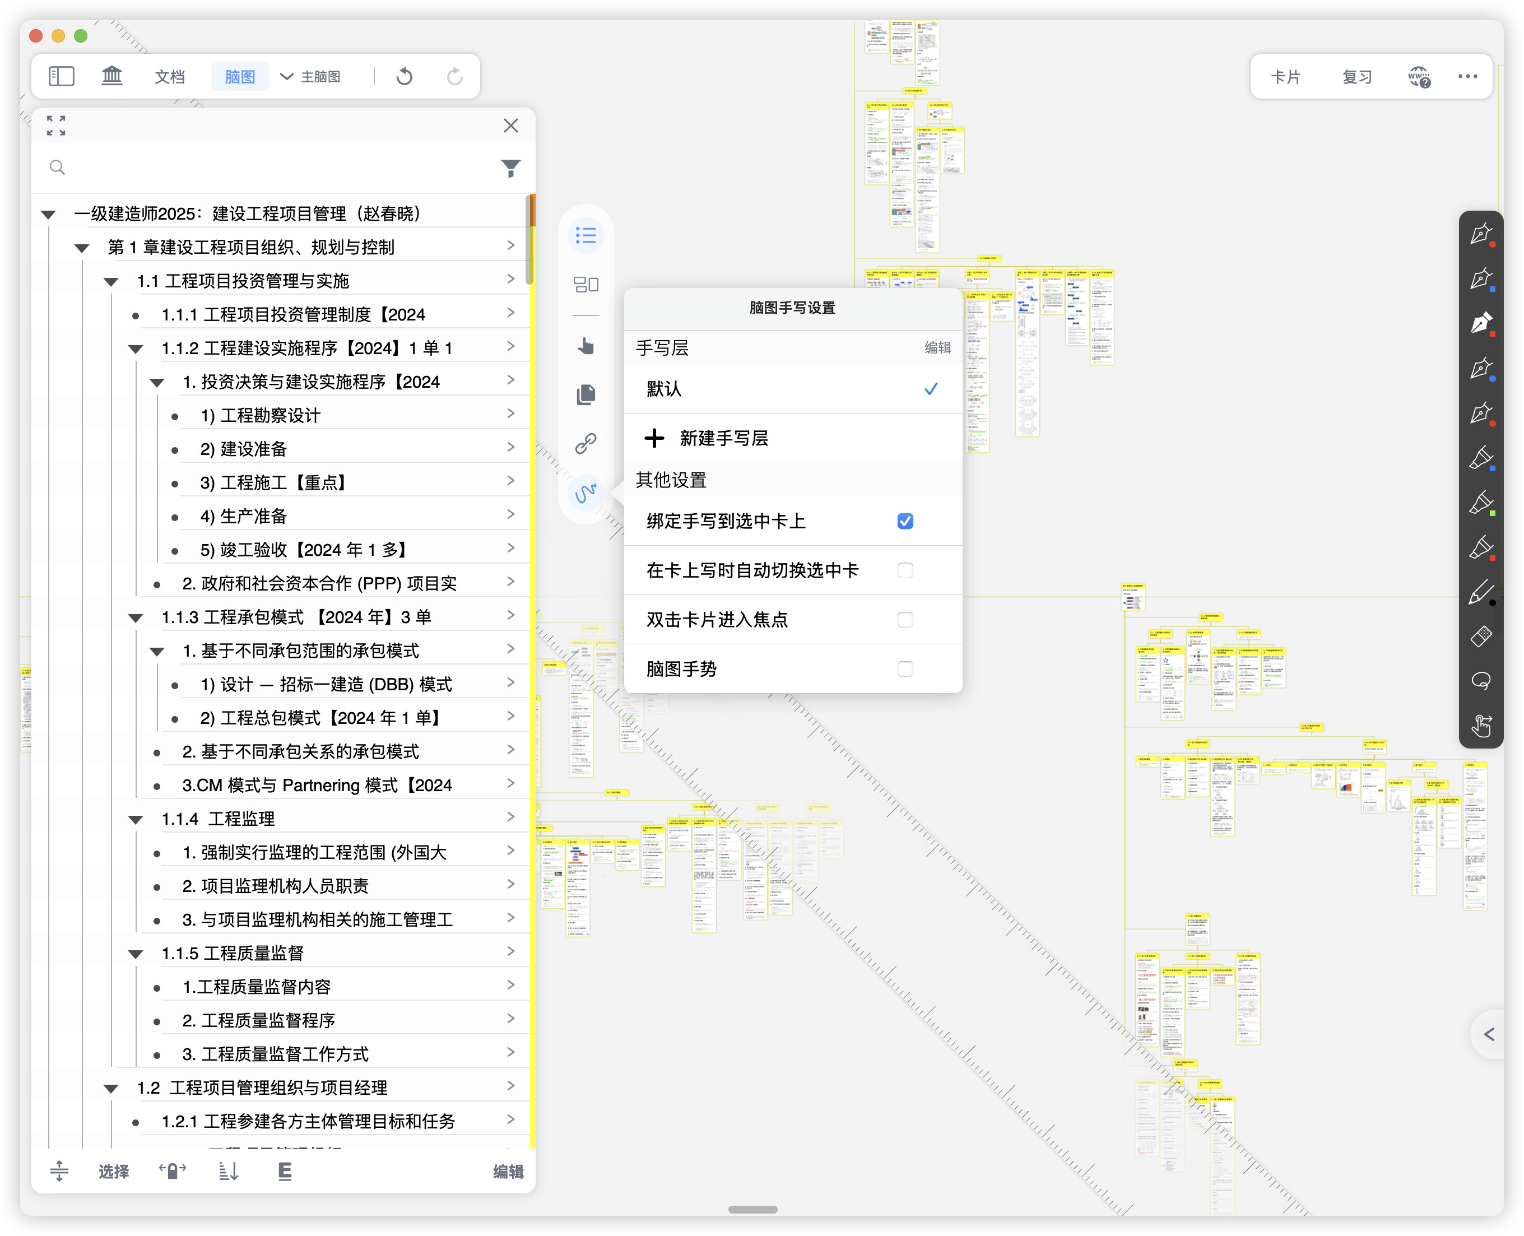Enable 双击卡片进入焦点 checkbox
Image resolution: width=1524 pixels, height=1236 pixels.
[905, 620]
